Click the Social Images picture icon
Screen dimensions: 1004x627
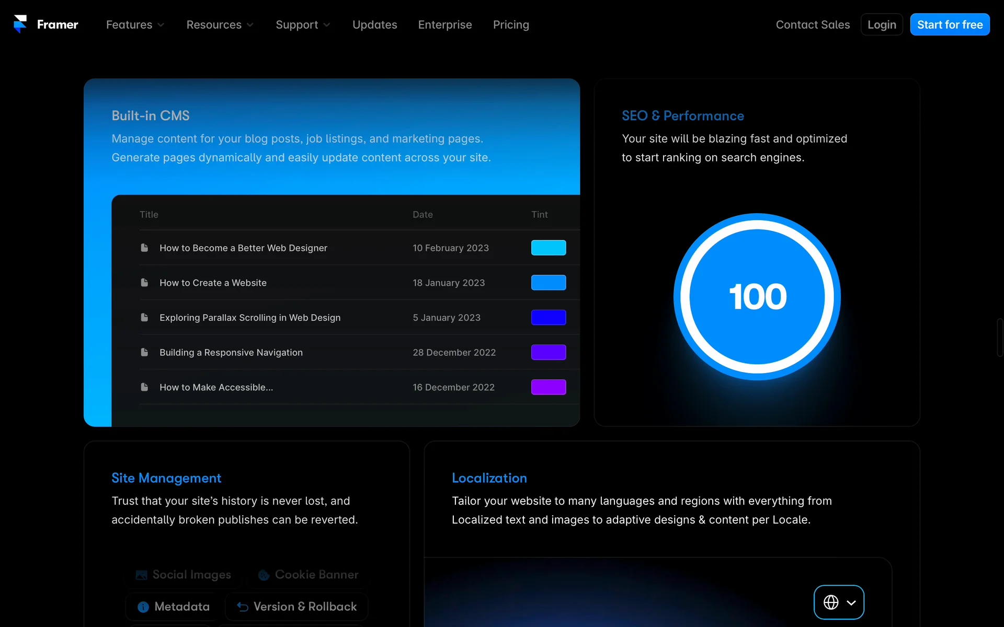141,575
